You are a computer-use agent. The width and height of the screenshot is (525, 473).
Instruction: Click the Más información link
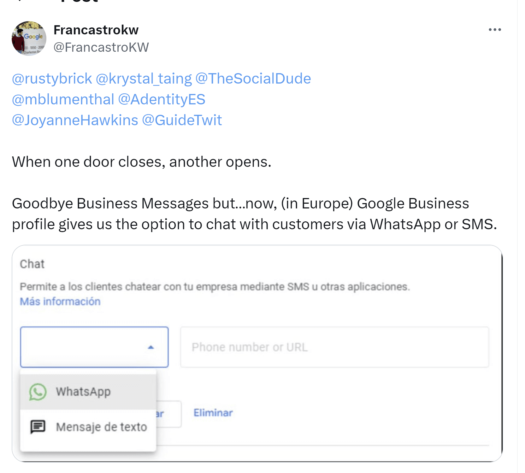point(59,301)
